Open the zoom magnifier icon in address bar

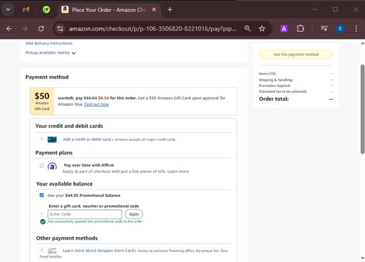click(248, 29)
